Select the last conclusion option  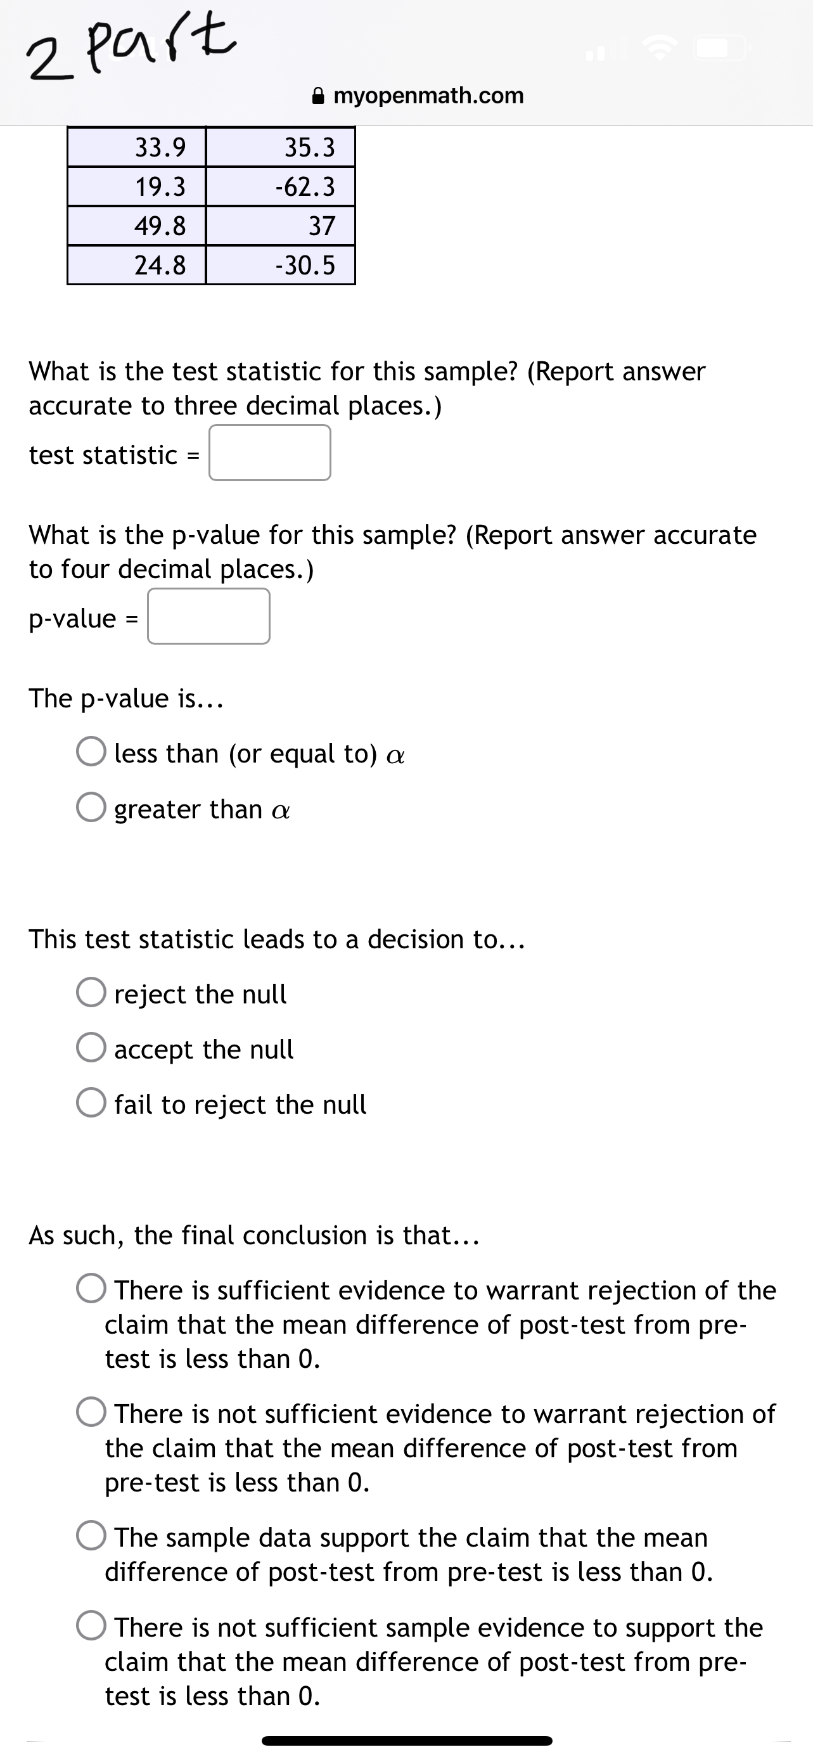91,1627
